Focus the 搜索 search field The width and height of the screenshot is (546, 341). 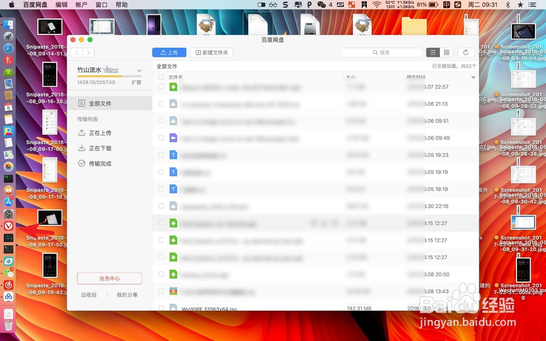(x=381, y=52)
